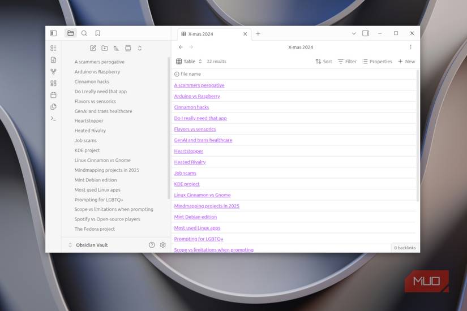This screenshot has width=467, height=311.
Task: Open 'KDE project' table link
Action: click(x=187, y=184)
